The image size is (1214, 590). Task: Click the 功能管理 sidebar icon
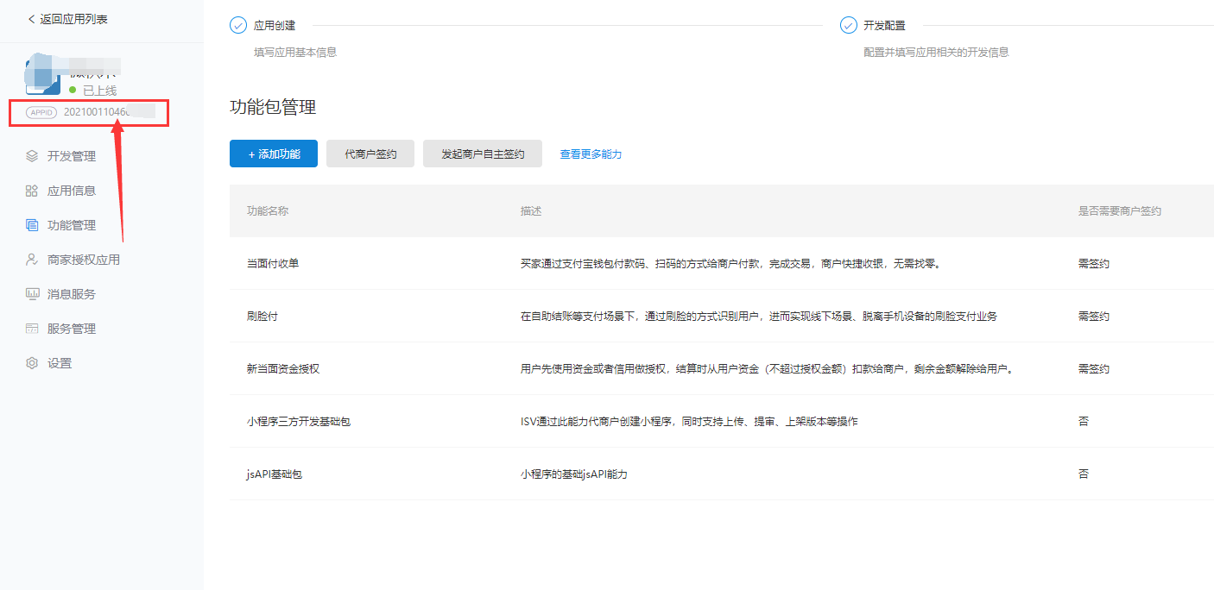click(32, 225)
